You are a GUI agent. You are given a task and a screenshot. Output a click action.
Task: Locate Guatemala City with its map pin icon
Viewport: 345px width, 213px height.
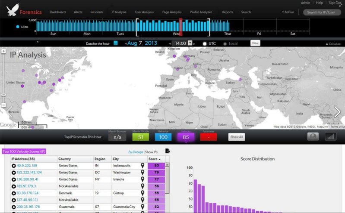click(x=142, y=207)
